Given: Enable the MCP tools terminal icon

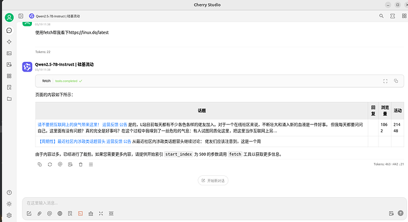Looking at the screenshot, I should [x=80, y=213].
